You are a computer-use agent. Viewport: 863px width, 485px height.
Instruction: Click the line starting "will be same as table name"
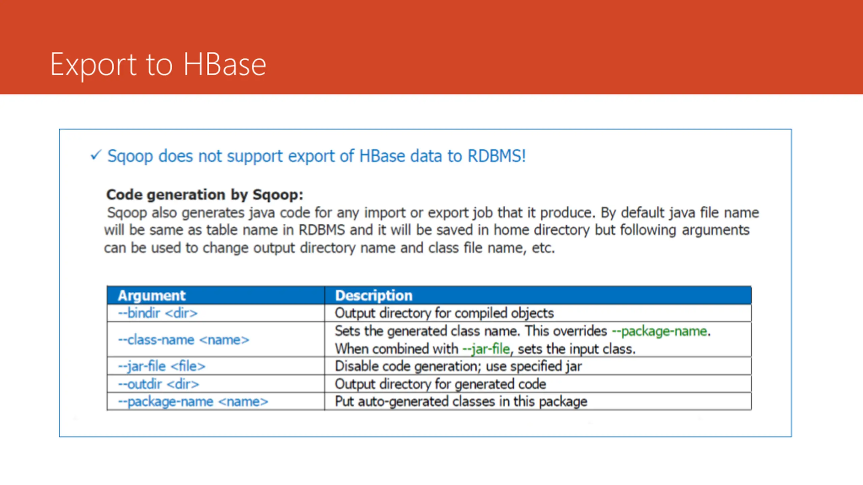point(427,230)
